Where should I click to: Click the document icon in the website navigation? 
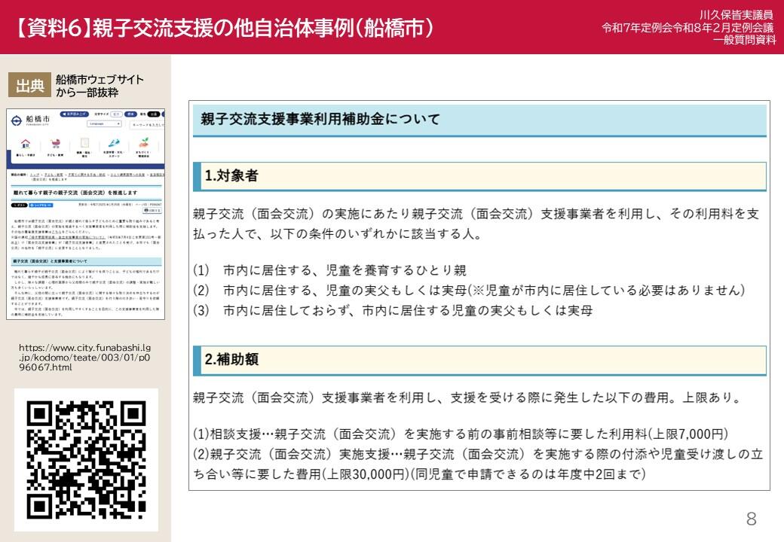click(x=84, y=143)
